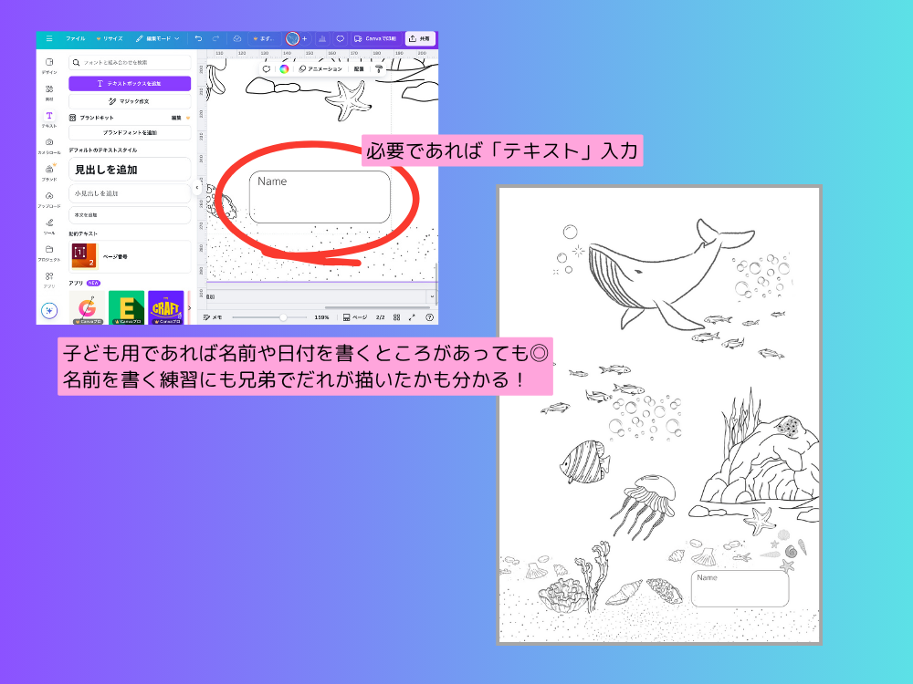
Task: Open the ブランド sidebar tab
Action: coord(49,172)
